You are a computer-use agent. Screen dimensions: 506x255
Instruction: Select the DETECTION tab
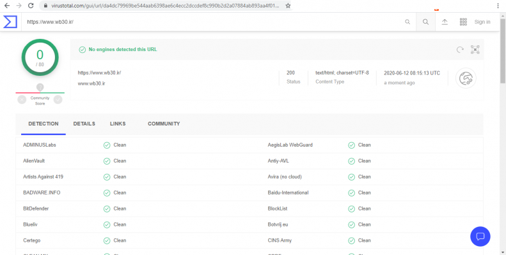click(43, 124)
